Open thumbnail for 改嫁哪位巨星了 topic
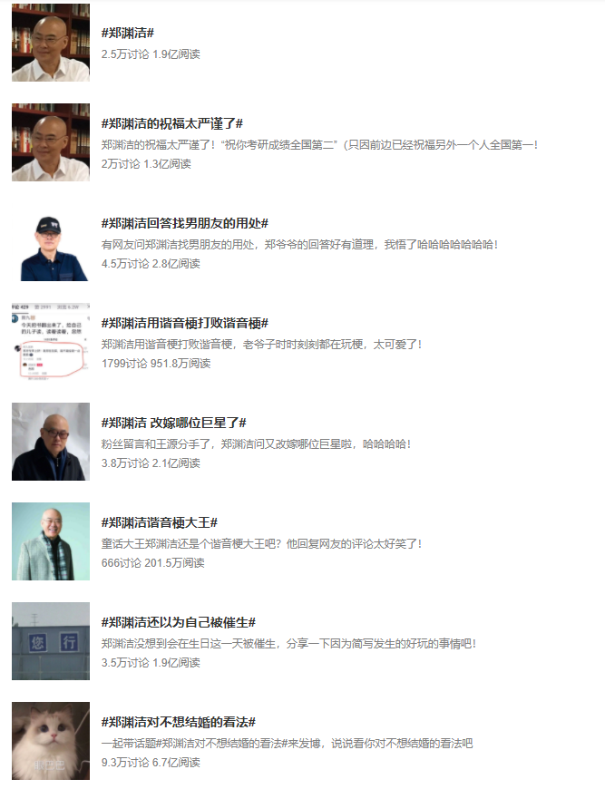605x789 pixels. [x=51, y=442]
